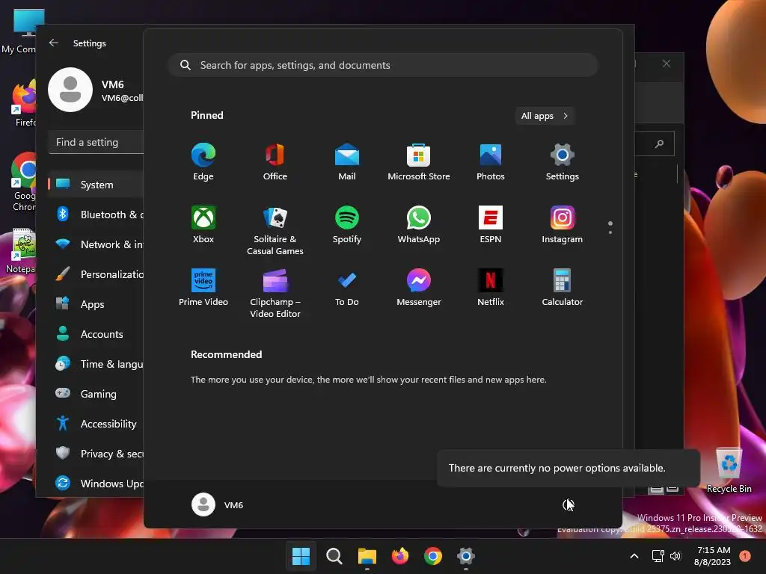Open taskbar Search

coord(334,556)
